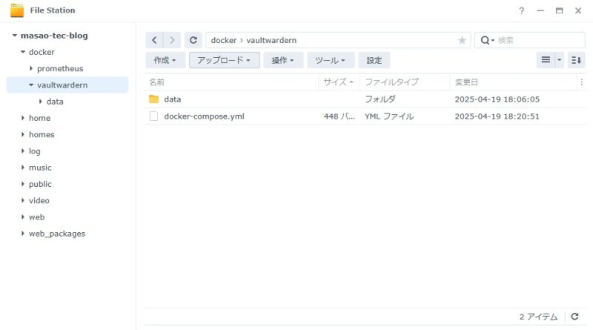Refresh the item count in the status bar
The height and width of the screenshot is (330, 593).
(x=575, y=317)
